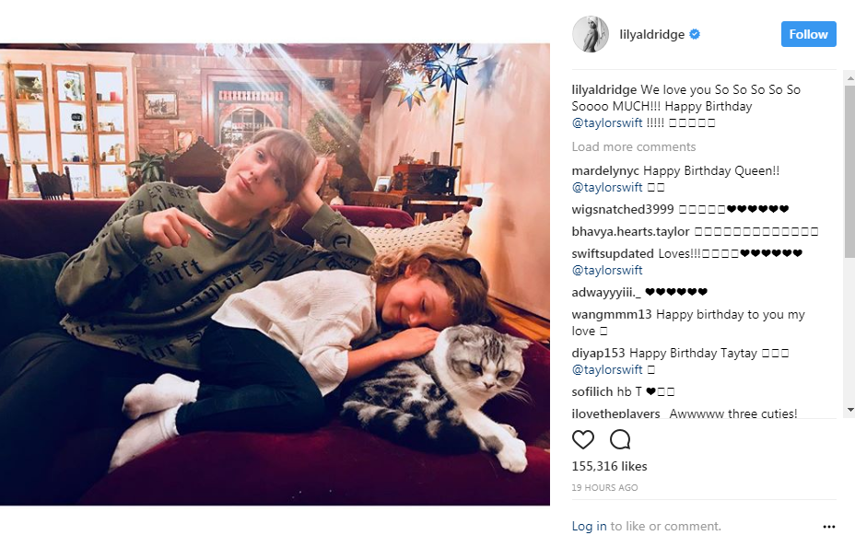Click the comments scrollbar down arrow
This screenshot has height=547, width=855.
tap(850, 409)
